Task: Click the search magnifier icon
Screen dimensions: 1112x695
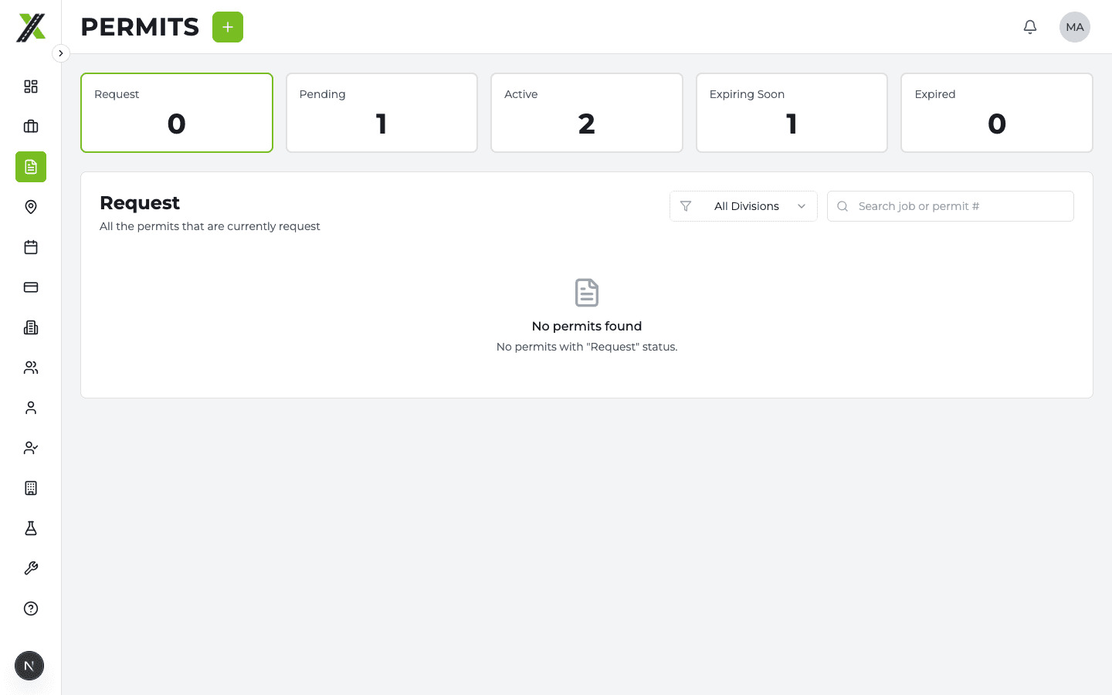Action: tap(842, 206)
